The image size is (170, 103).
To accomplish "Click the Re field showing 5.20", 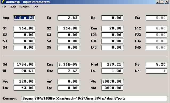I will (x=156, y=65).
